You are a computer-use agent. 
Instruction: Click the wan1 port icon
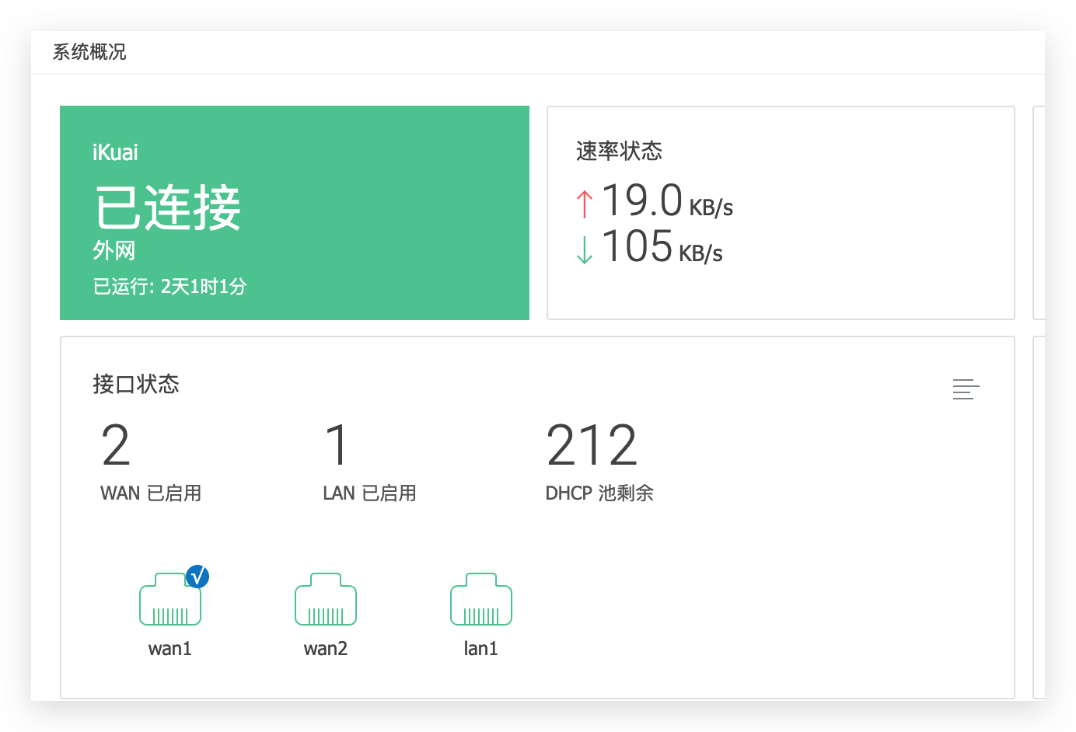[170, 599]
